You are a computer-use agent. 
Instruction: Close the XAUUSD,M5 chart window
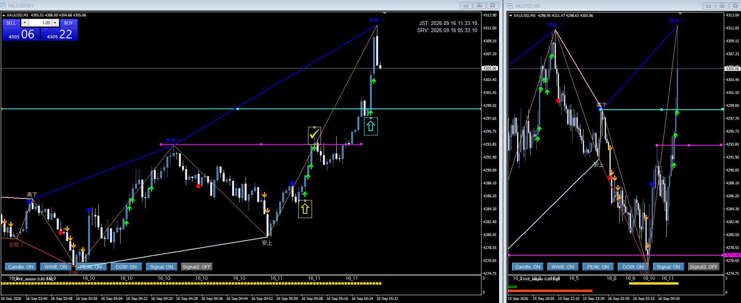[x=735, y=6]
